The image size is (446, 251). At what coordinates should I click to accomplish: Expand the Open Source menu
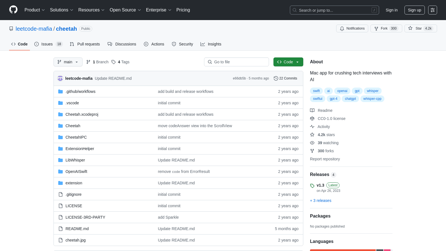(x=125, y=10)
